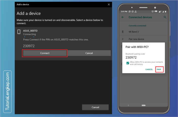Screen dimensions: 178x117
Task: Tap CANCEL in the phone pairing dialog
Action: pos(149,69)
